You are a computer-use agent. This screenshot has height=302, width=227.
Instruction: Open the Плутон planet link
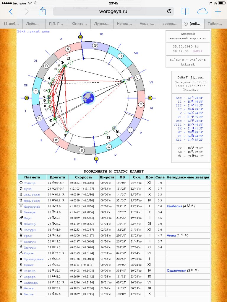pos(30,248)
